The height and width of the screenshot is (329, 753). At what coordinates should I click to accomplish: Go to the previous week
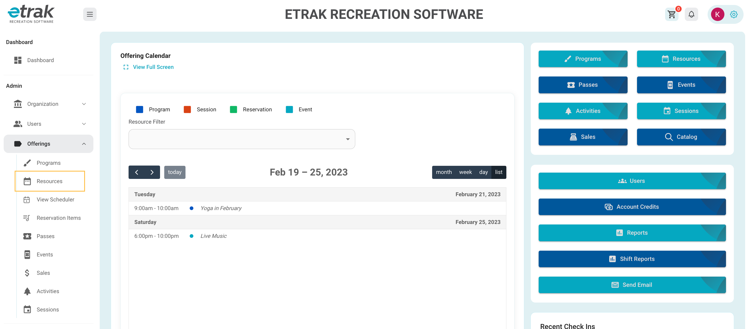[x=136, y=172]
